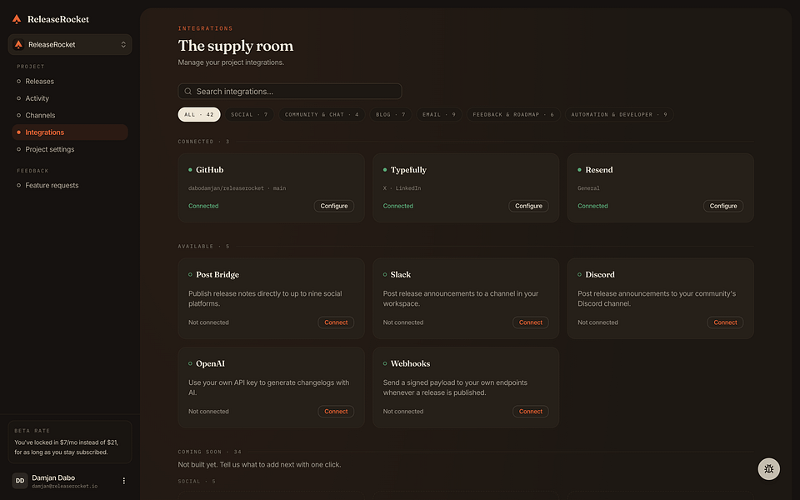Screen dimensions: 800x500
Task: Click the bullet icon beside Releases
Action: click(x=19, y=81)
